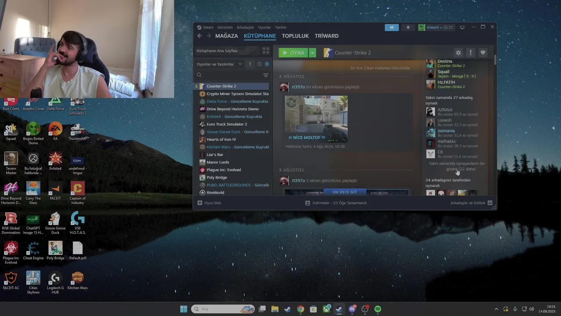This screenshot has width=561, height=316.
Task: Click the library sort arrow icon
Action: (x=250, y=64)
